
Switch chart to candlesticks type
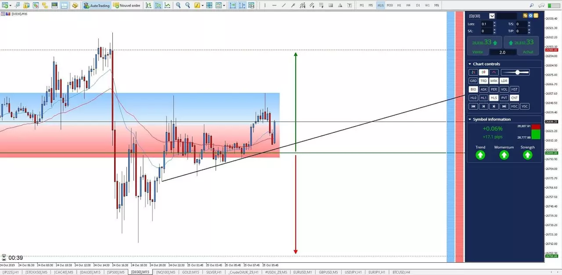click(158, 5)
